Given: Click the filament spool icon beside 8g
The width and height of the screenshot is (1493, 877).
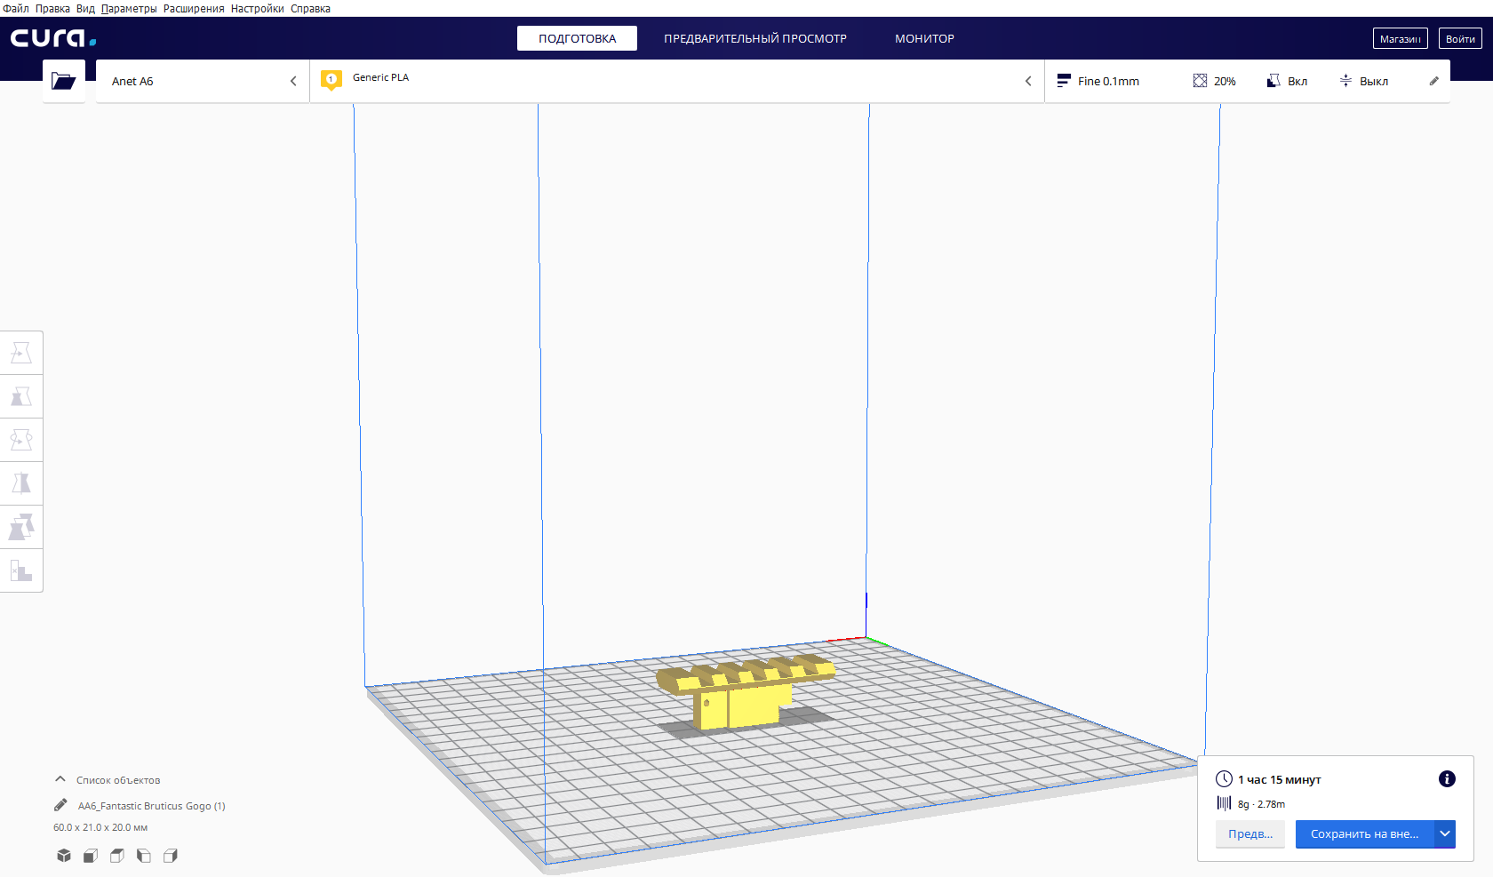Looking at the screenshot, I should 1224,803.
